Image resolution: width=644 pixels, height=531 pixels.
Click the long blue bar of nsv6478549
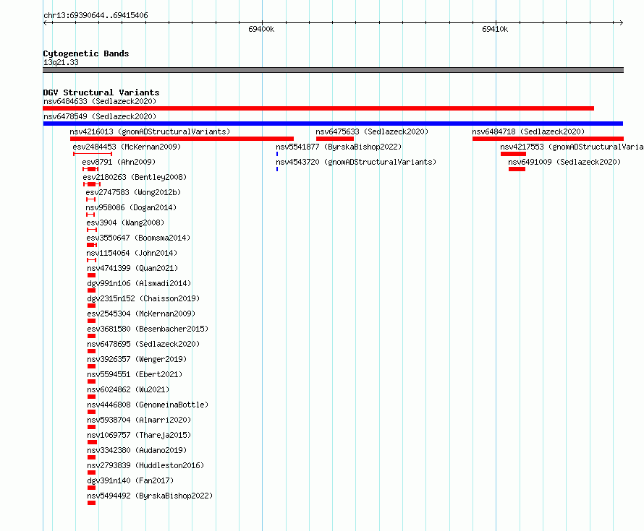point(333,124)
